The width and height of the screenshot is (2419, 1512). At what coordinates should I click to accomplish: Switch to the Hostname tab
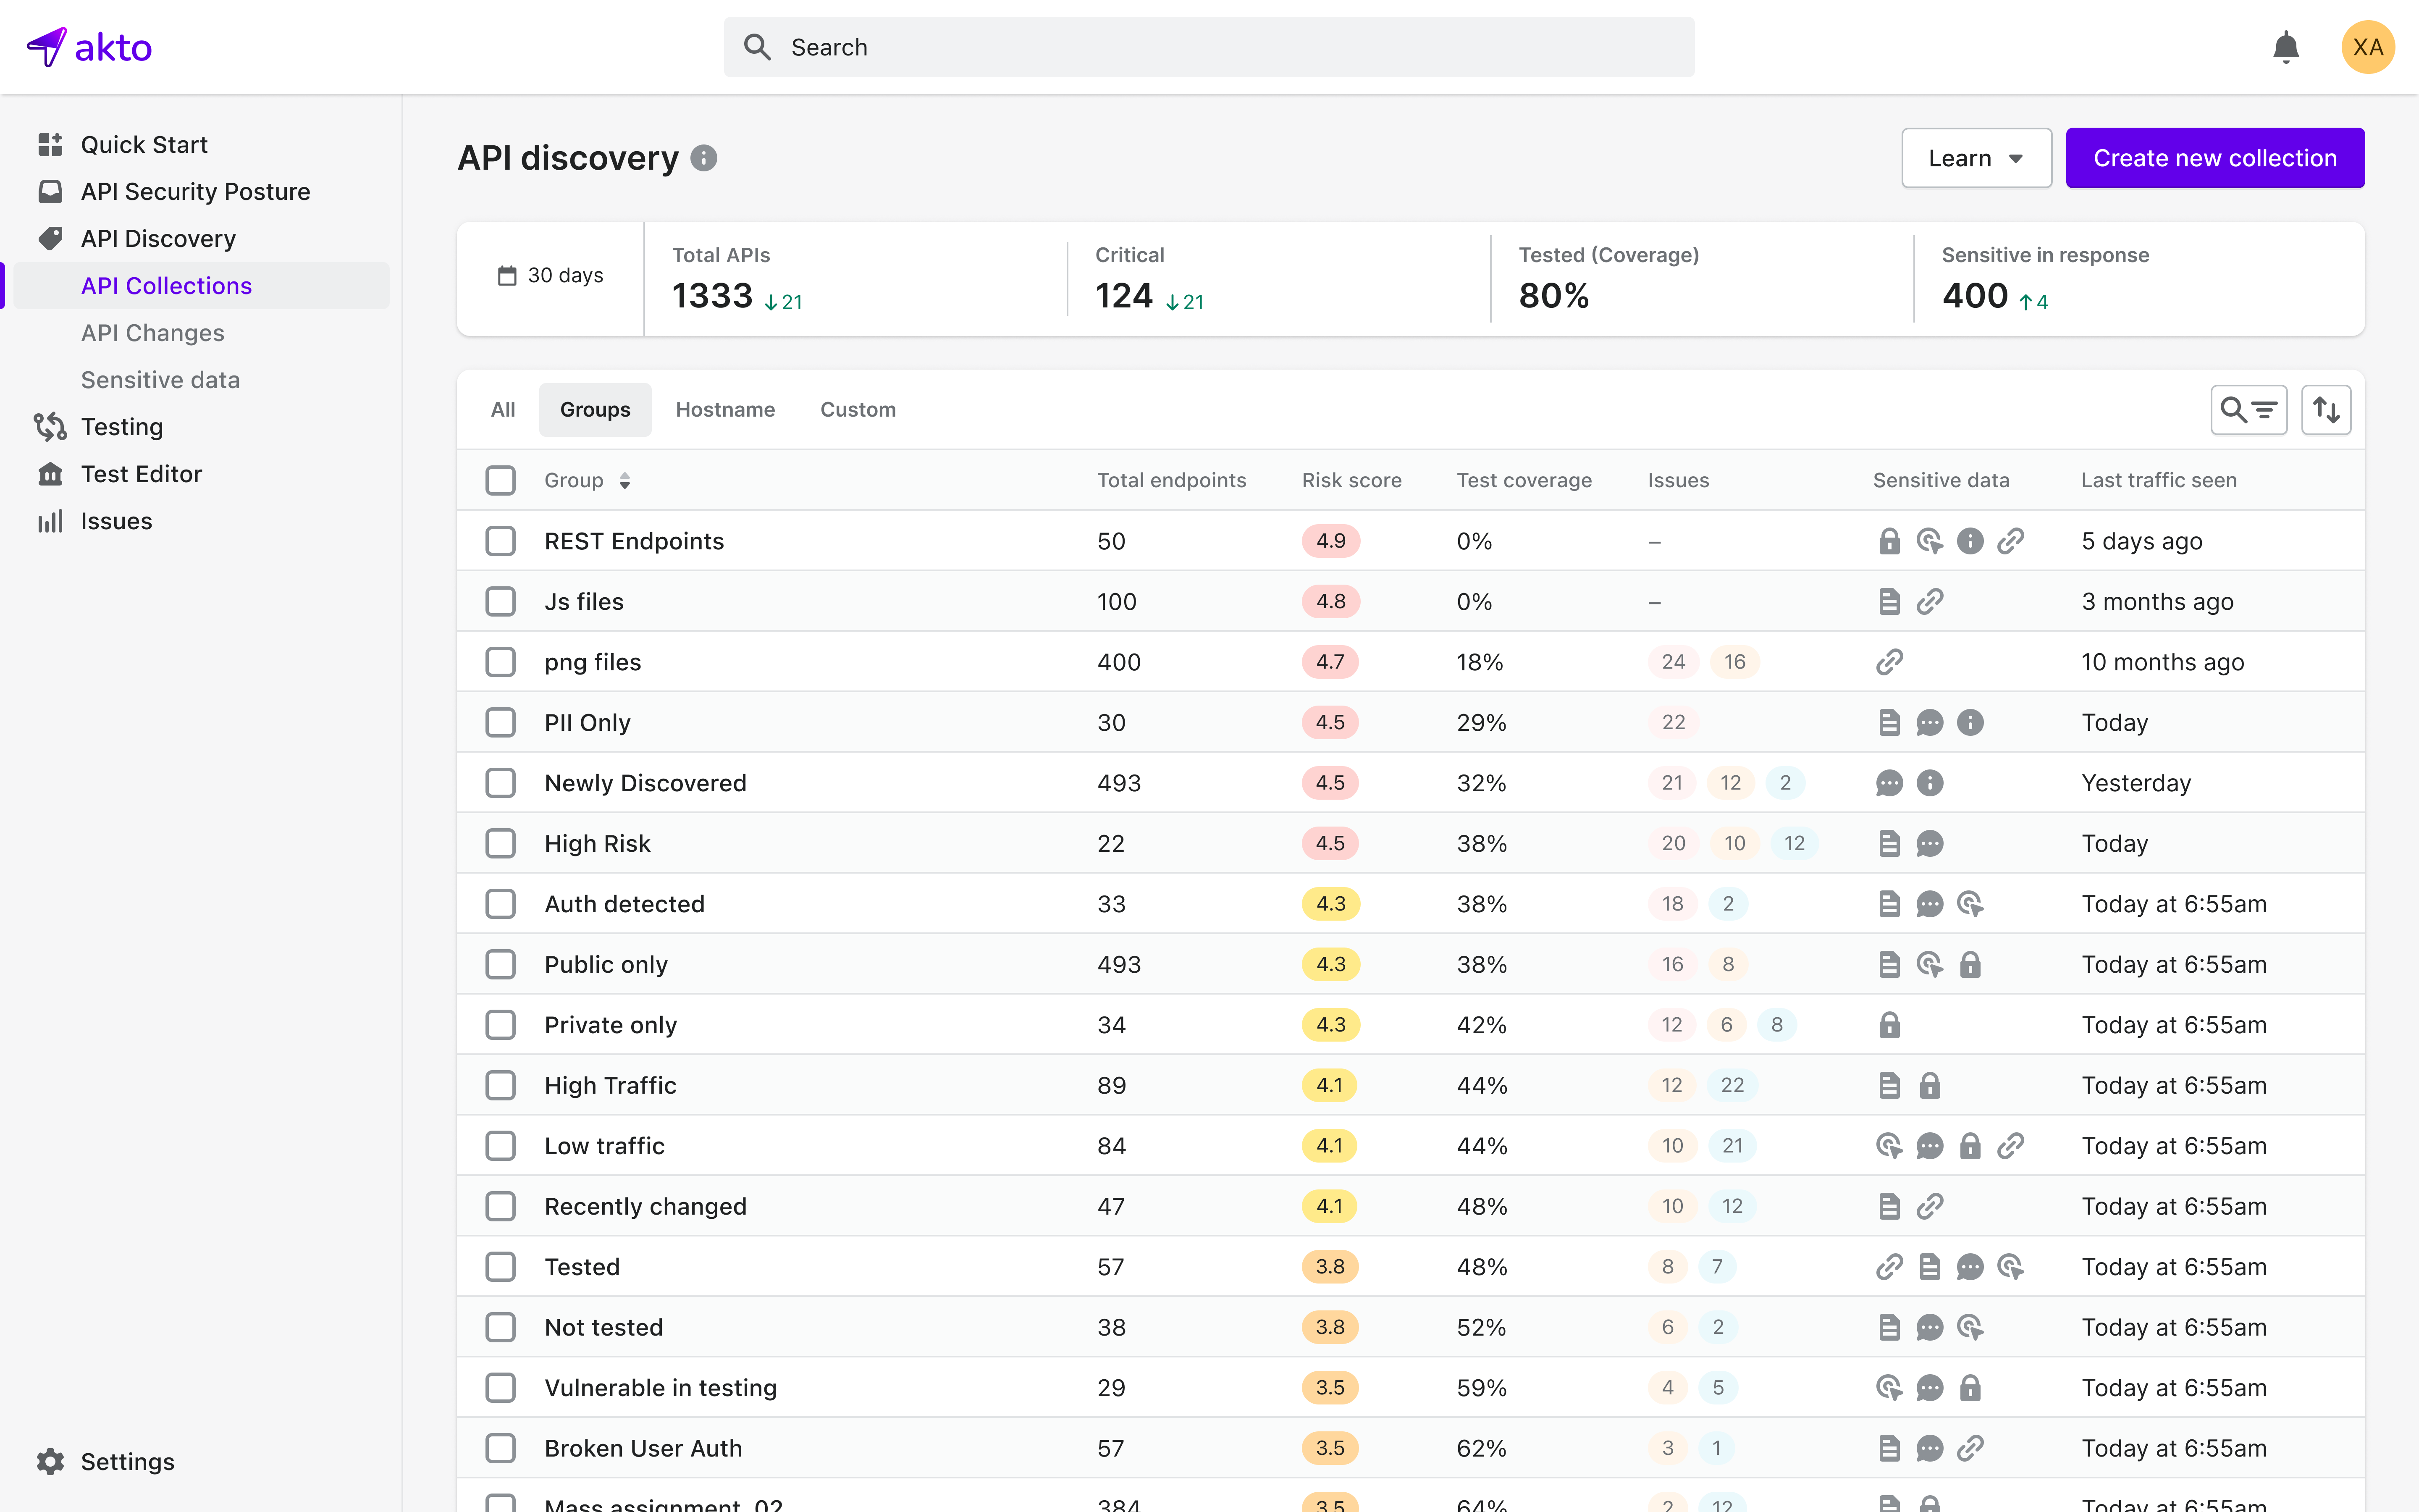[x=726, y=409]
